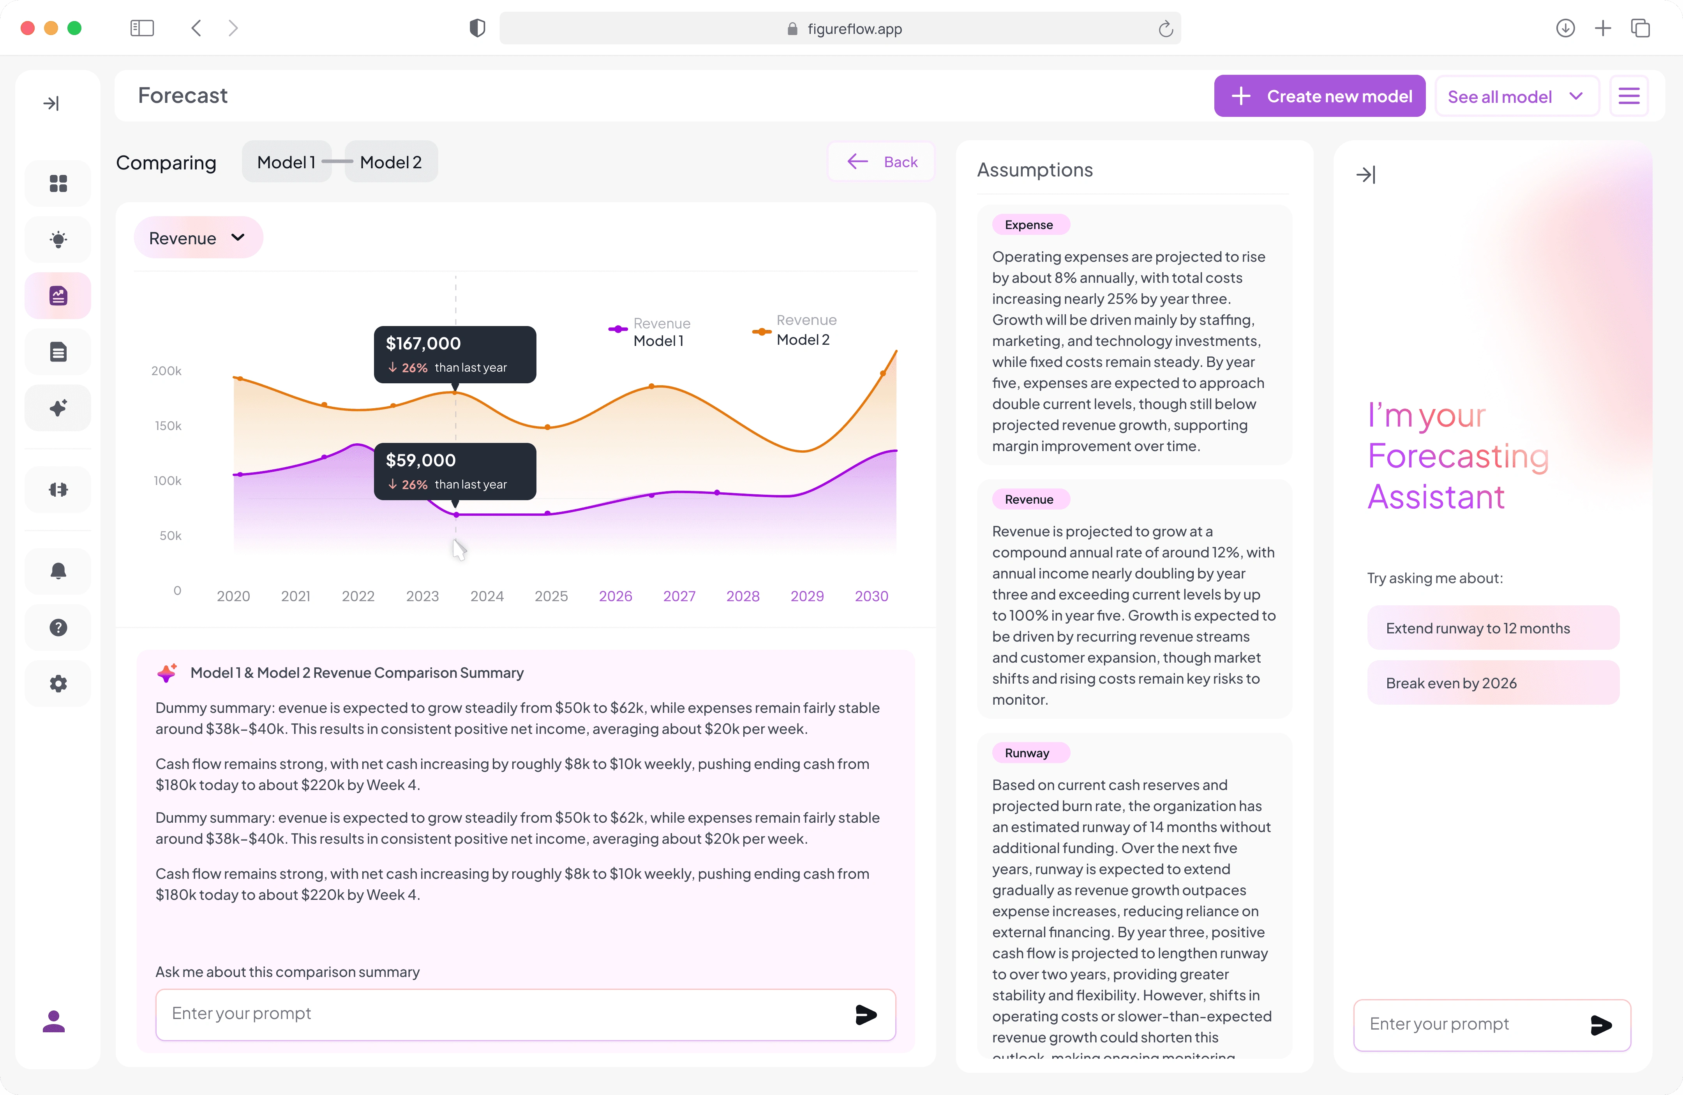Click the Runway assumption tag
The image size is (1683, 1095).
click(1030, 753)
